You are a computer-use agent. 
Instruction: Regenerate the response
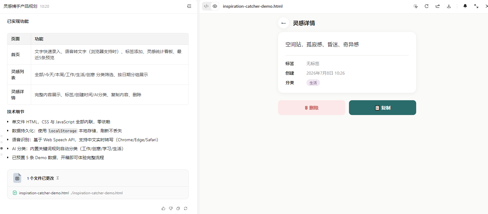click(x=186, y=208)
